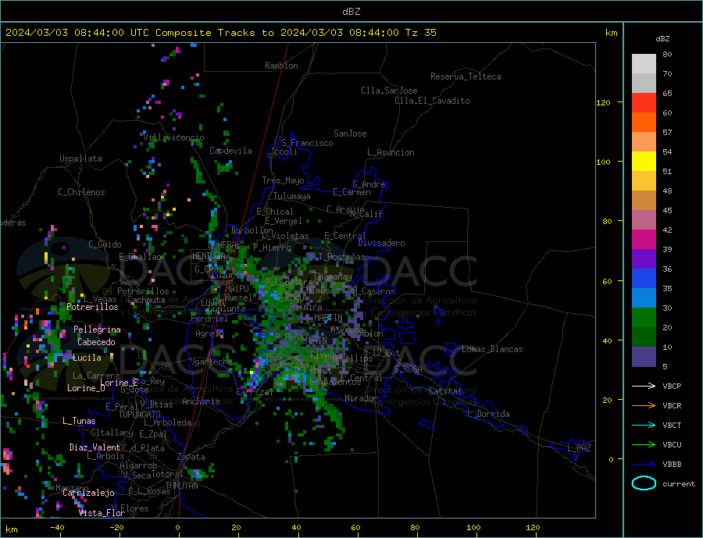703x538 pixels.
Task: Click the Diaz_Valent location label
Action: pyautogui.click(x=95, y=447)
